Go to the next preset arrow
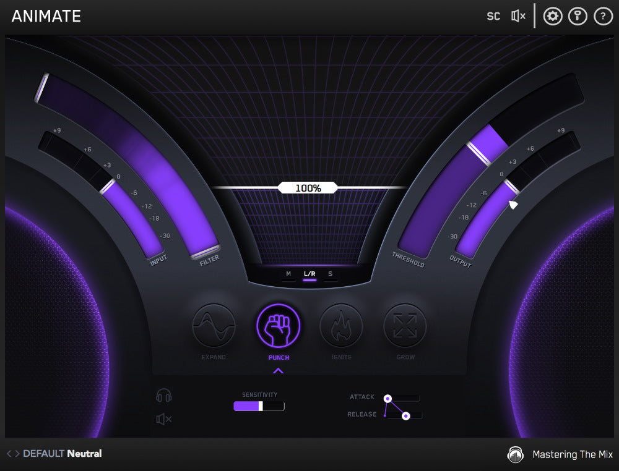The image size is (619, 471). pos(17,454)
